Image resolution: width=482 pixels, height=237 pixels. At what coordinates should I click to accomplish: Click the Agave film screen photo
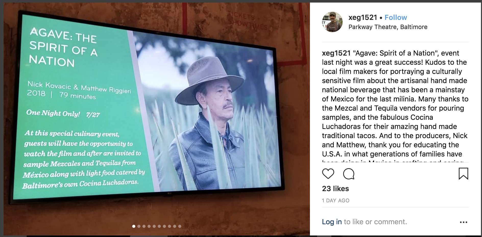(x=156, y=119)
